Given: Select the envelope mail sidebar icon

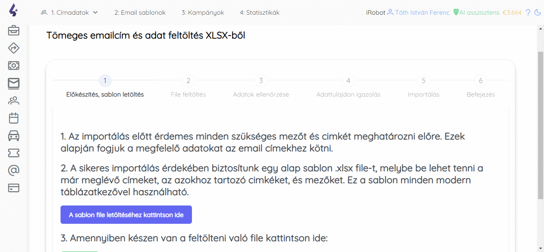Looking at the screenshot, I should point(14,83).
